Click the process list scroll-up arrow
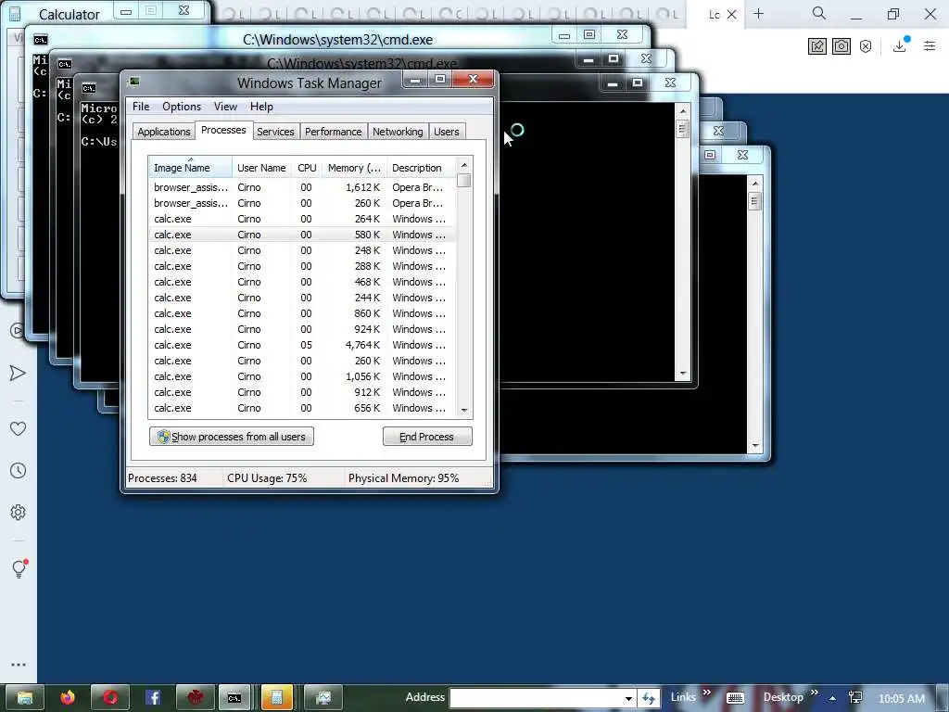The width and height of the screenshot is (949, 712). (x=464, y=165)
